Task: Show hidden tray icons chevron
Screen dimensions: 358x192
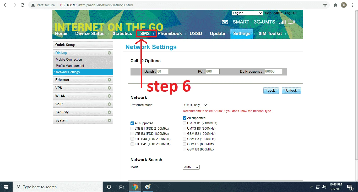Action: [x=311, y=187]
